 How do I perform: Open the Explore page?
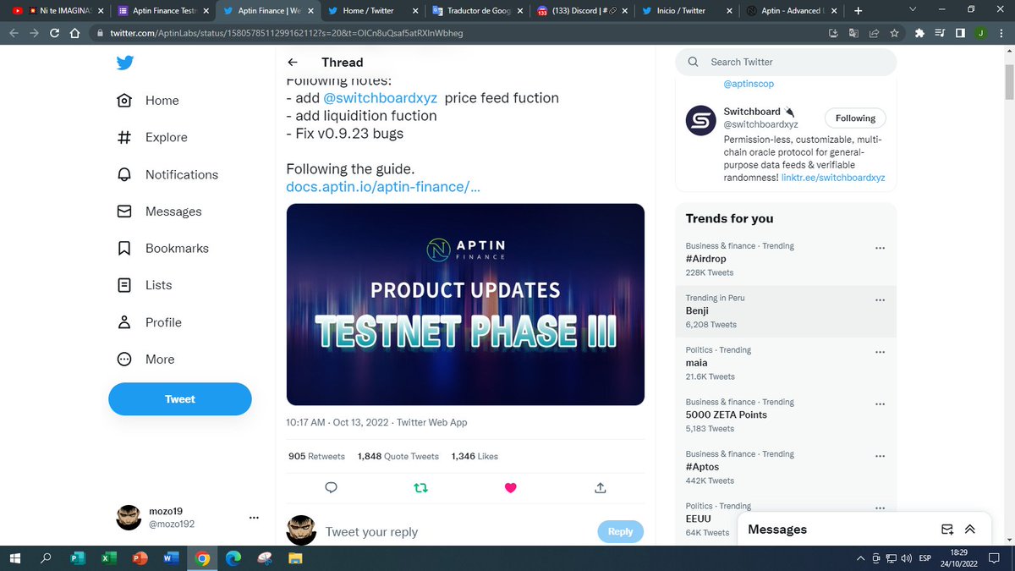click(x=152, y=137)
